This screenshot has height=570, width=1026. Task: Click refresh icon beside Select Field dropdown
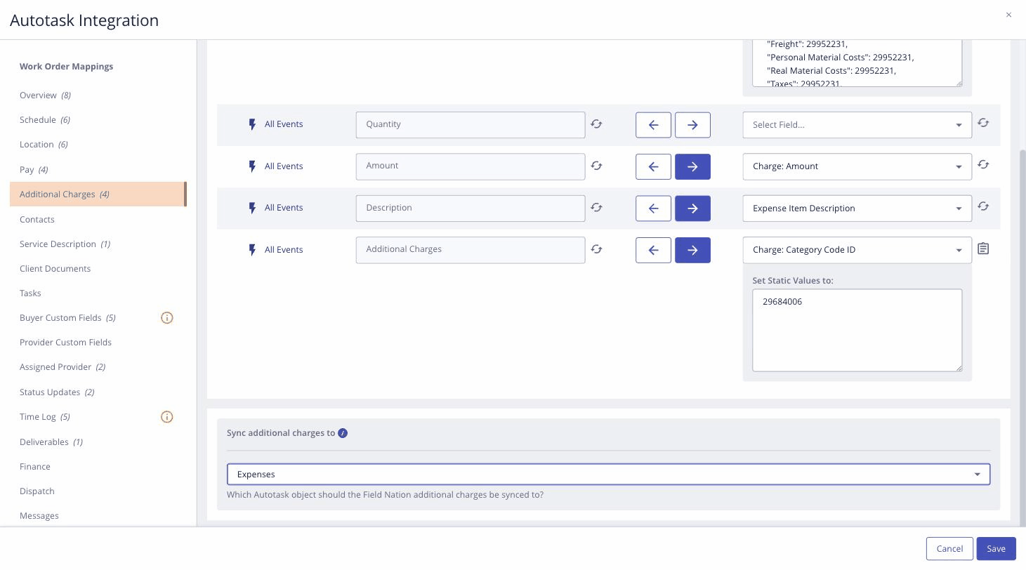[983, 123]
